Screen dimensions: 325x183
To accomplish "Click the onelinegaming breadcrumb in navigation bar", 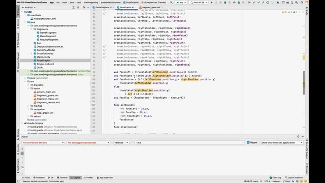I will [91, 3].
